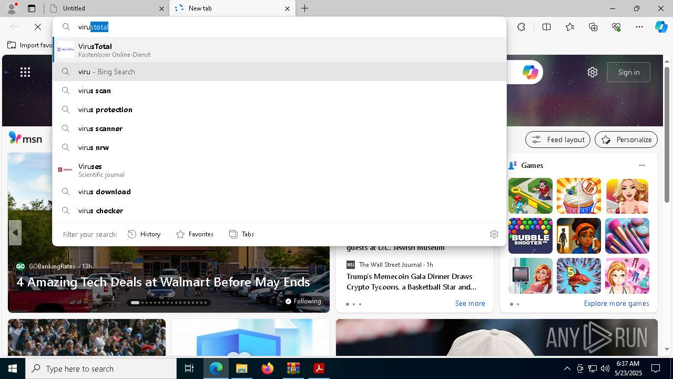673x379 pixels.
Task: Open the Bubble Shooter HD game
Action: pos(531,236)
